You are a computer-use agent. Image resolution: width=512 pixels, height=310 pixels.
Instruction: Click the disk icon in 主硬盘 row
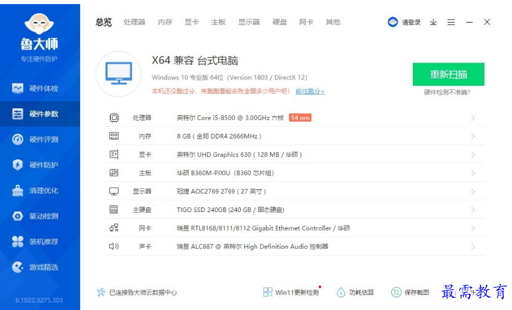[x=114, y=210]
